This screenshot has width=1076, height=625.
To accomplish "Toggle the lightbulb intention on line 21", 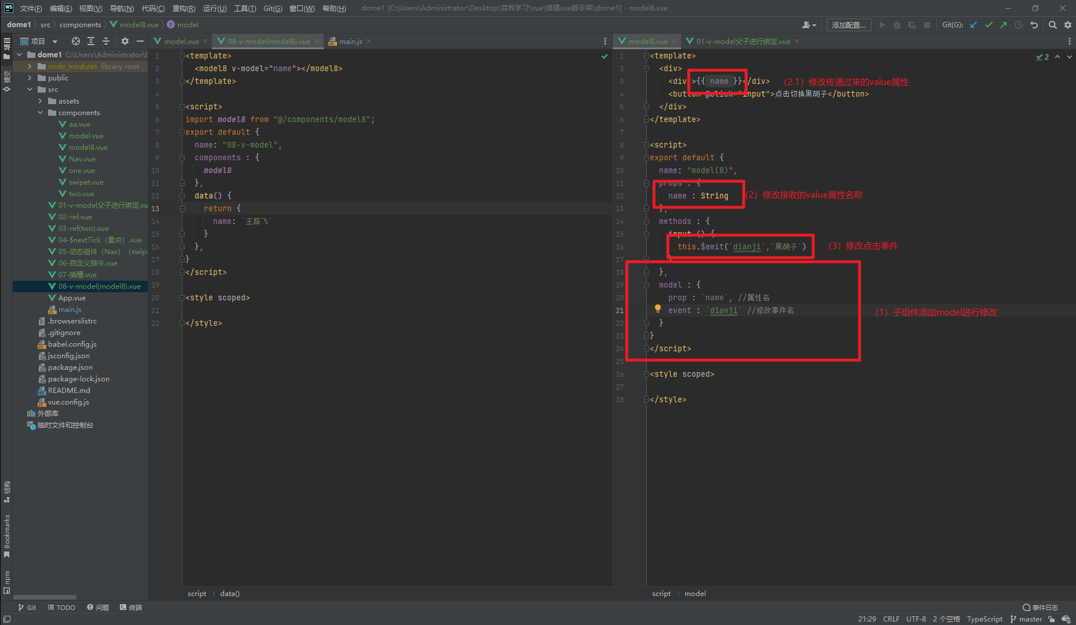I will (x=658, y=309).
